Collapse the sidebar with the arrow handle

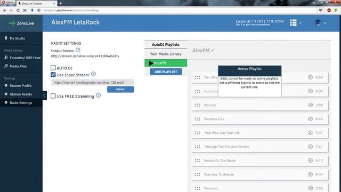pyautogui.click(x=44, y=95)
